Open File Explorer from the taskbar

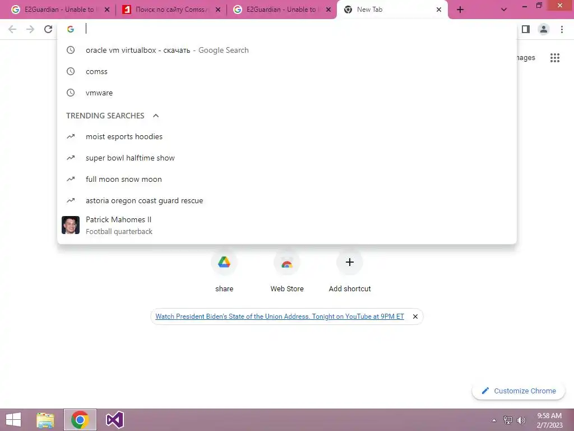45,420
